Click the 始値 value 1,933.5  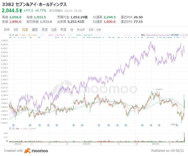click(40, 17)
